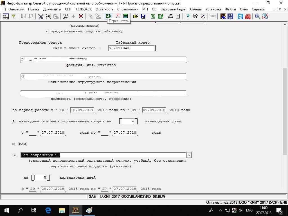Open the Документы menu
Image resolution: width=288 pixels, height=216 pixels.
click(52, 9)
